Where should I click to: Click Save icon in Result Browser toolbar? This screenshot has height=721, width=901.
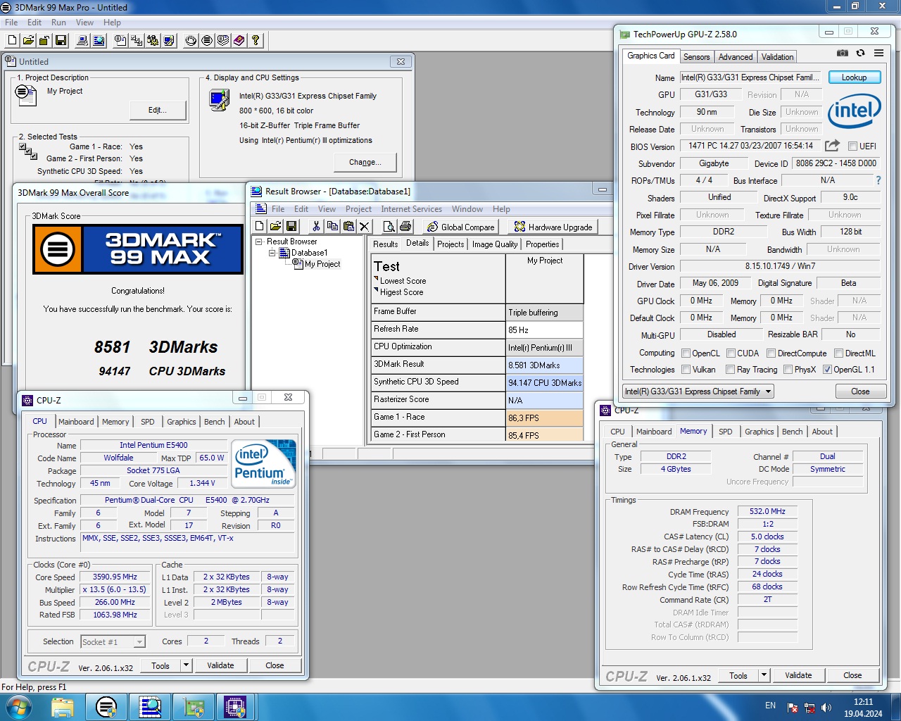291,226
